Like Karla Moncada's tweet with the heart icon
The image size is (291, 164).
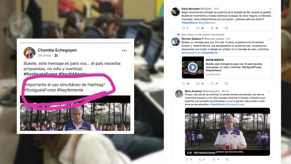212,28
